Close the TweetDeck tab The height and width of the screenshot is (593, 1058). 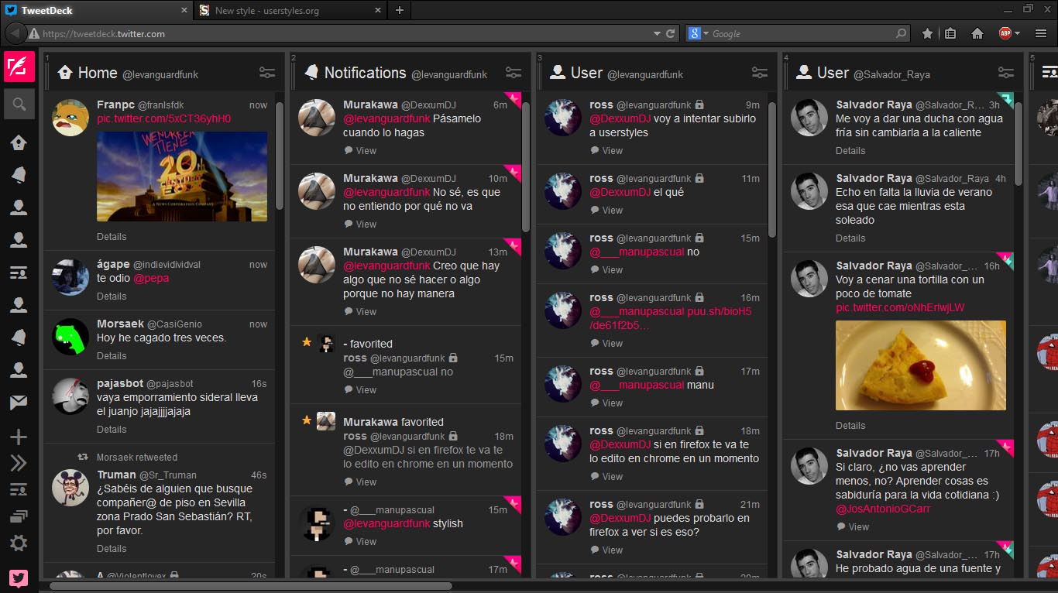pos(184,11)
